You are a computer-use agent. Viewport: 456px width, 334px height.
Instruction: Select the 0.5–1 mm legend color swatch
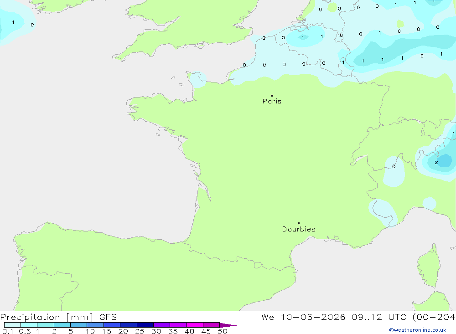[x=29, y=325]
